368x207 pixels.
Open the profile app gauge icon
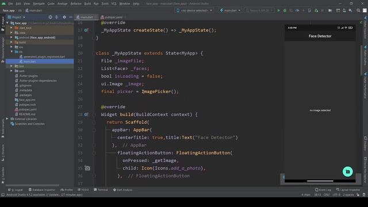(297, 10)
